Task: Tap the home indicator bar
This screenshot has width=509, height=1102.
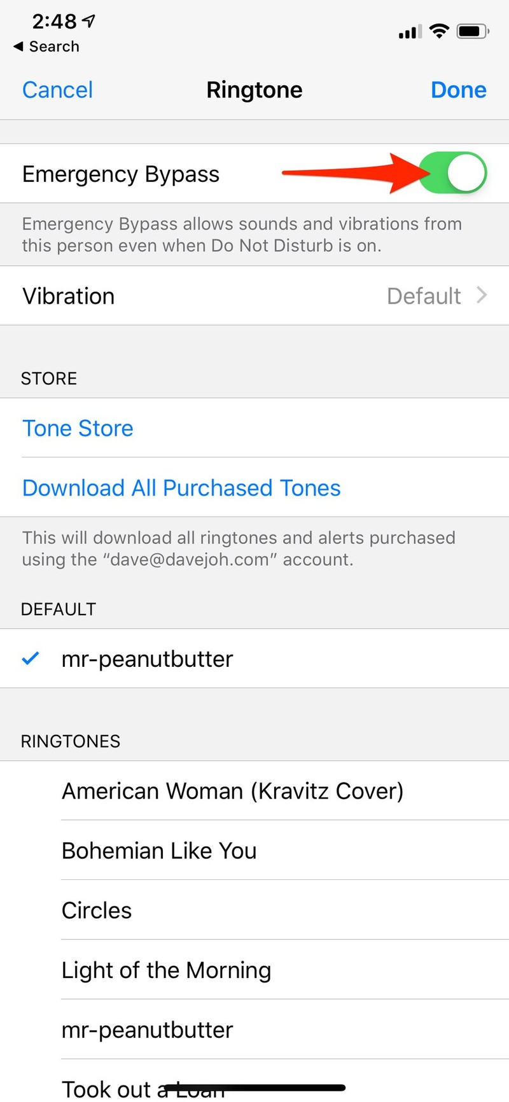Action: pos(254,1088)
